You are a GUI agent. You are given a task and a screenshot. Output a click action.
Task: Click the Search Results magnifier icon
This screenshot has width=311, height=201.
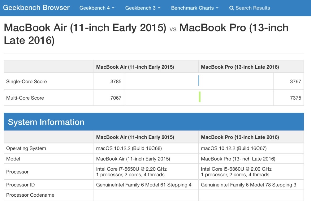231,8
